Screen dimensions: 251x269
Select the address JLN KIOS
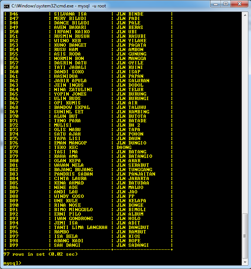(128, 237)
